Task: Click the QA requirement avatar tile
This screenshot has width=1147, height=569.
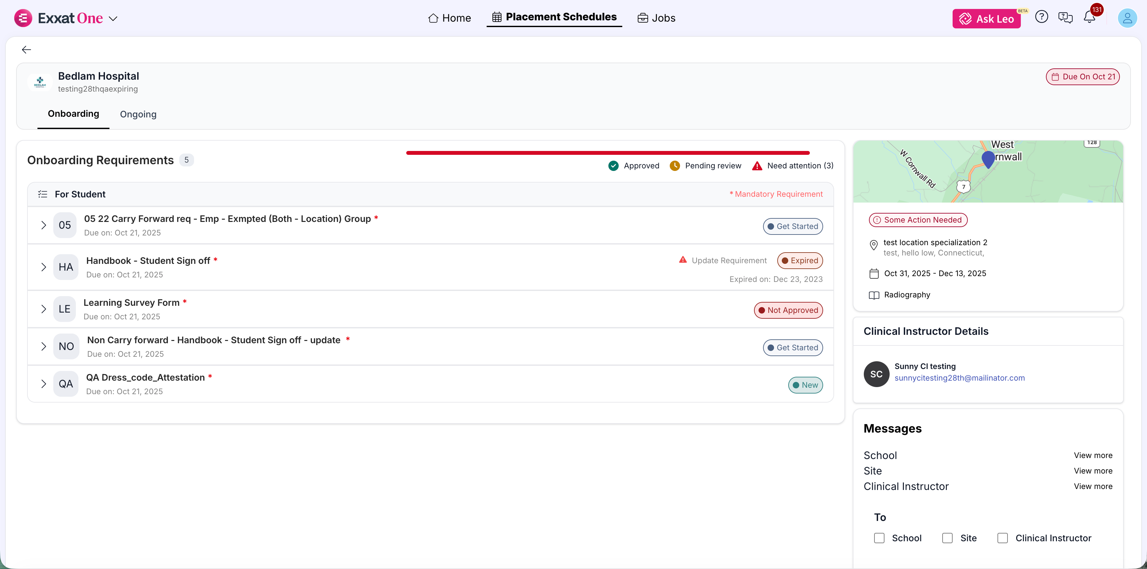Action: click(66, 384)
